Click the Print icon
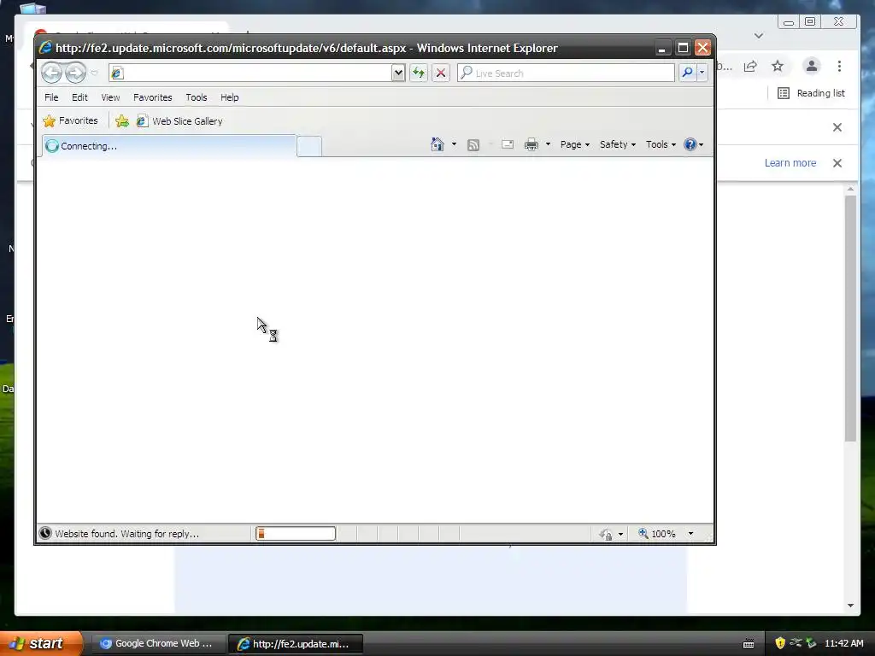The height and width of the screenshot is (656, 875). click(531, 144)
